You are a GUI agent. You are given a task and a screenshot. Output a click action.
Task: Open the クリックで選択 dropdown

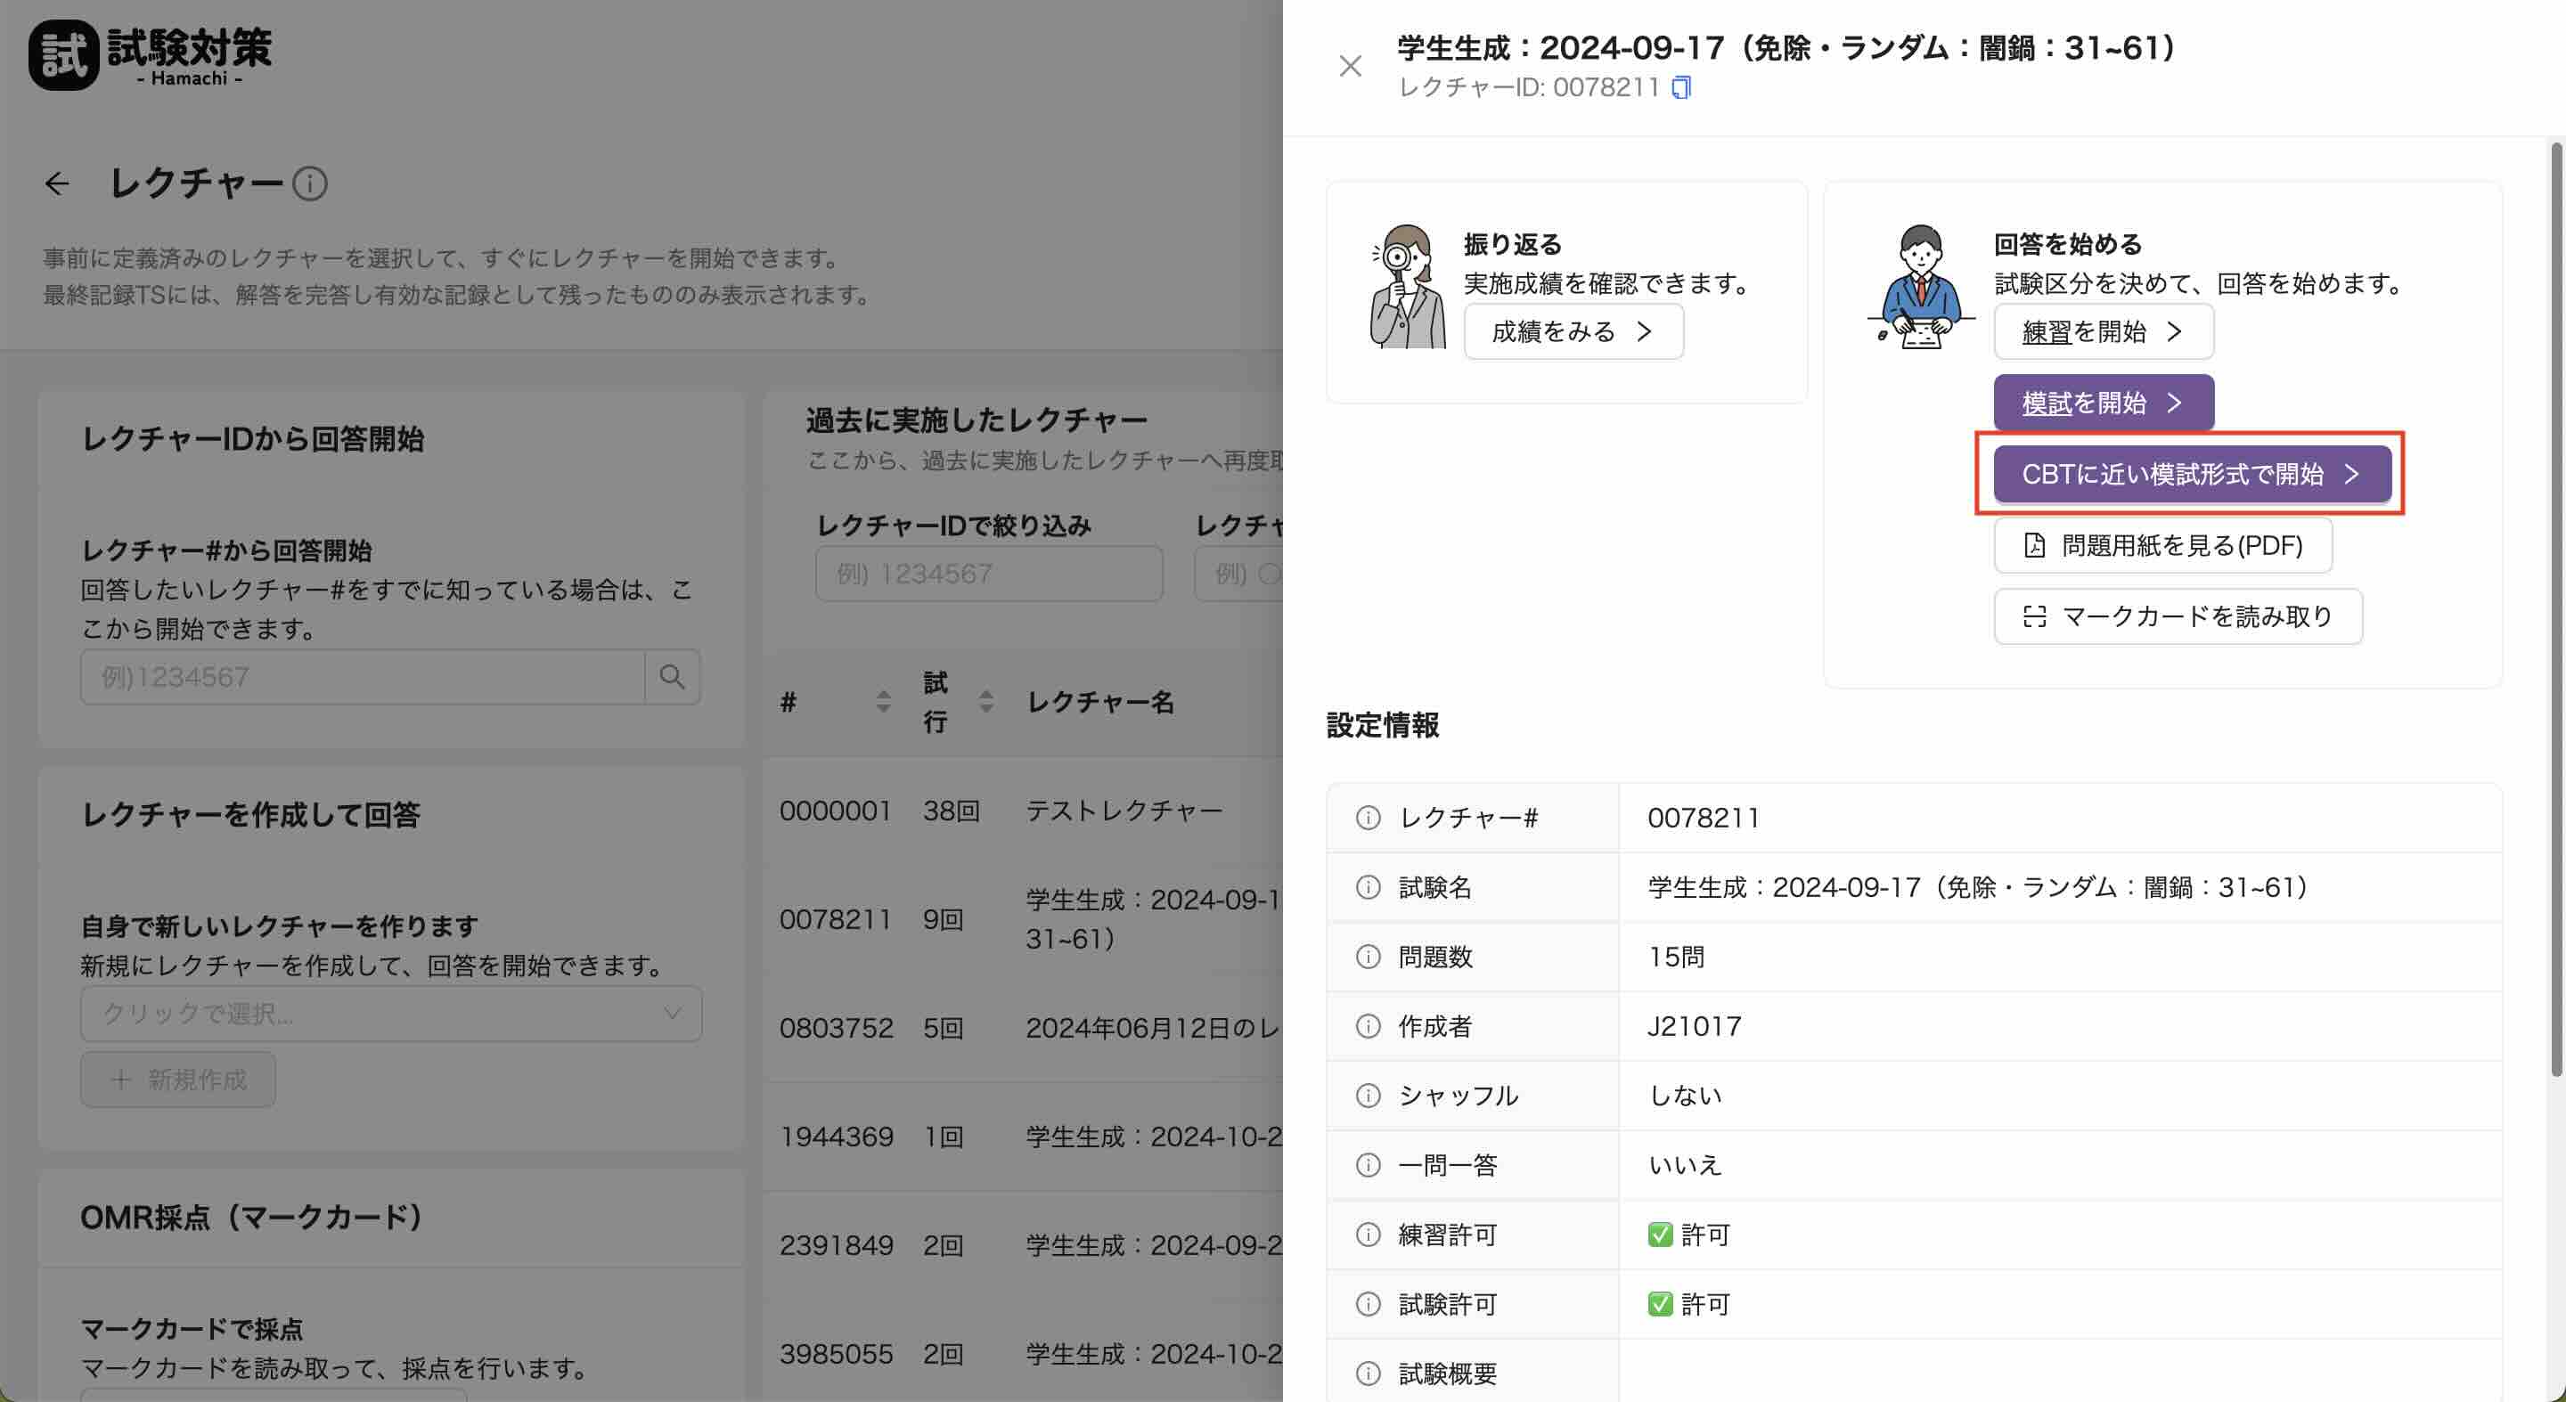[390, 1014]
